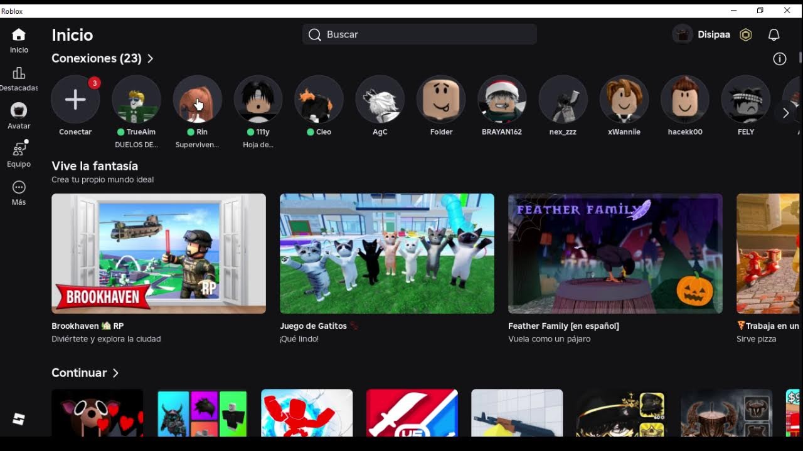Click the Conectar plus button
Screen dimensions: 803x451
tap(75, 100)
